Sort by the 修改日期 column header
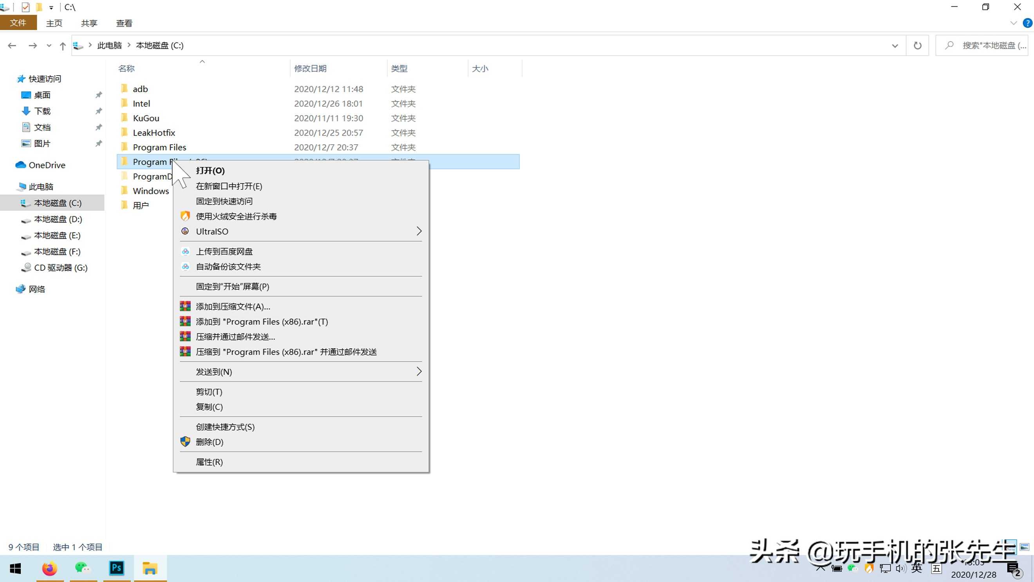 click(310, 69)
